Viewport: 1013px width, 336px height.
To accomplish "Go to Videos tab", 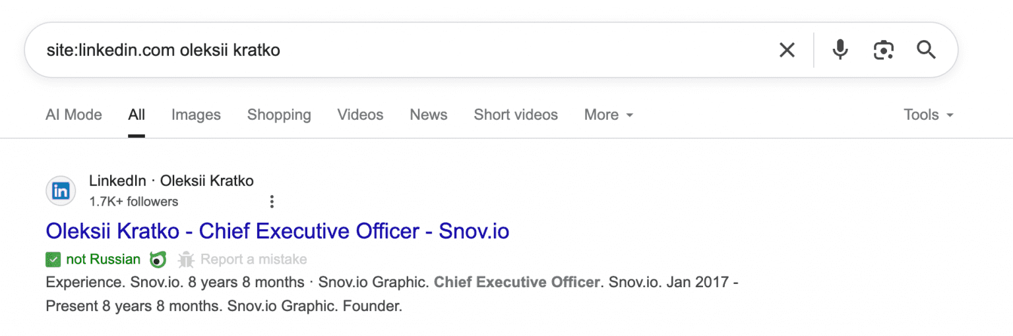I will [360, 115].
